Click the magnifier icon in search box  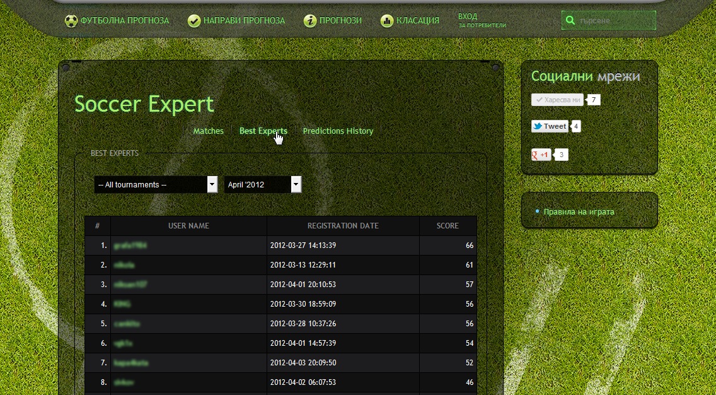coord(570,21)
